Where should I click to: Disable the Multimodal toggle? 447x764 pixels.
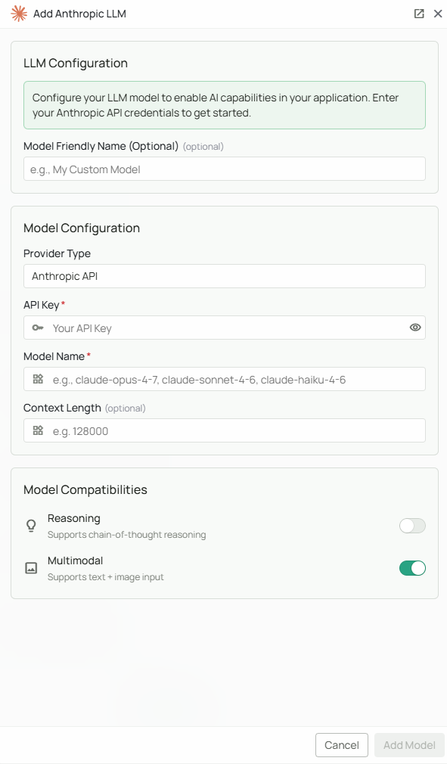[412, 568]
